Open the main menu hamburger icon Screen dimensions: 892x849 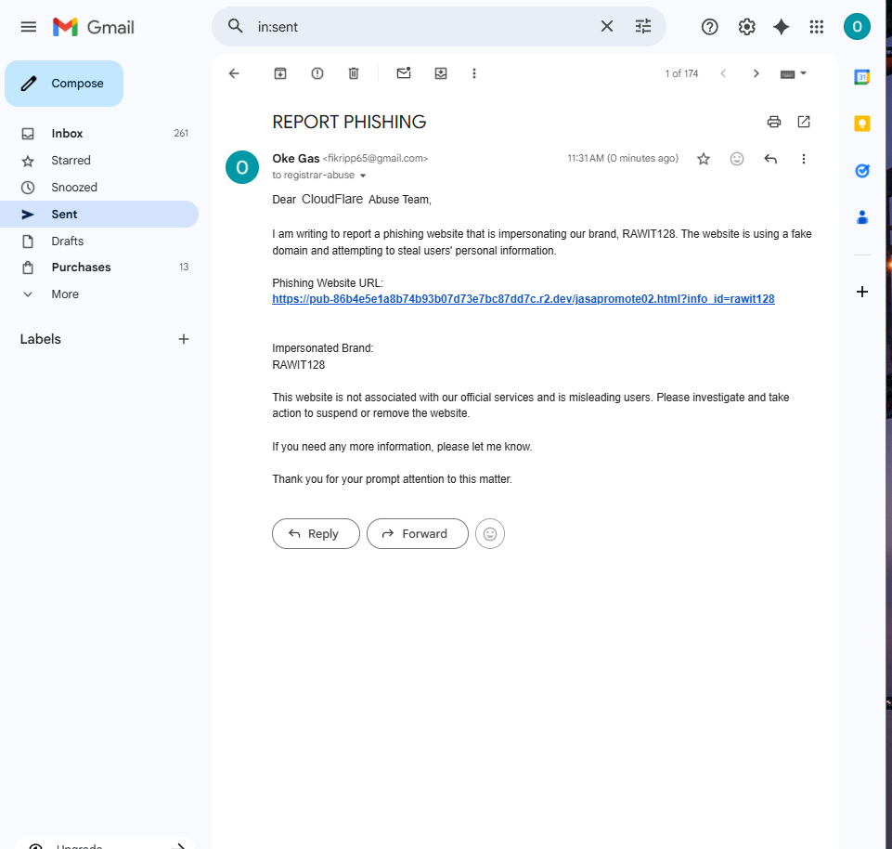click(29, 27)
